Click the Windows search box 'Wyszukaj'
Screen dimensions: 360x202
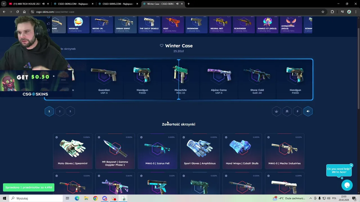point(37,198)
